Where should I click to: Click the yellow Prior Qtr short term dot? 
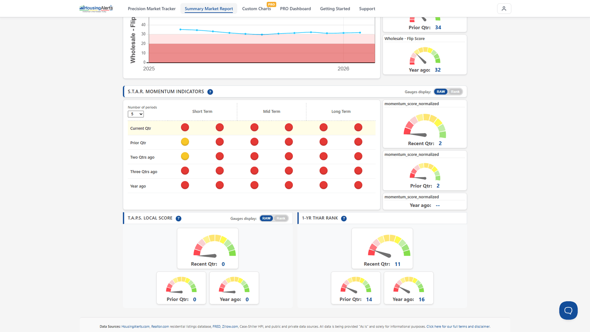tap(185, 142)
